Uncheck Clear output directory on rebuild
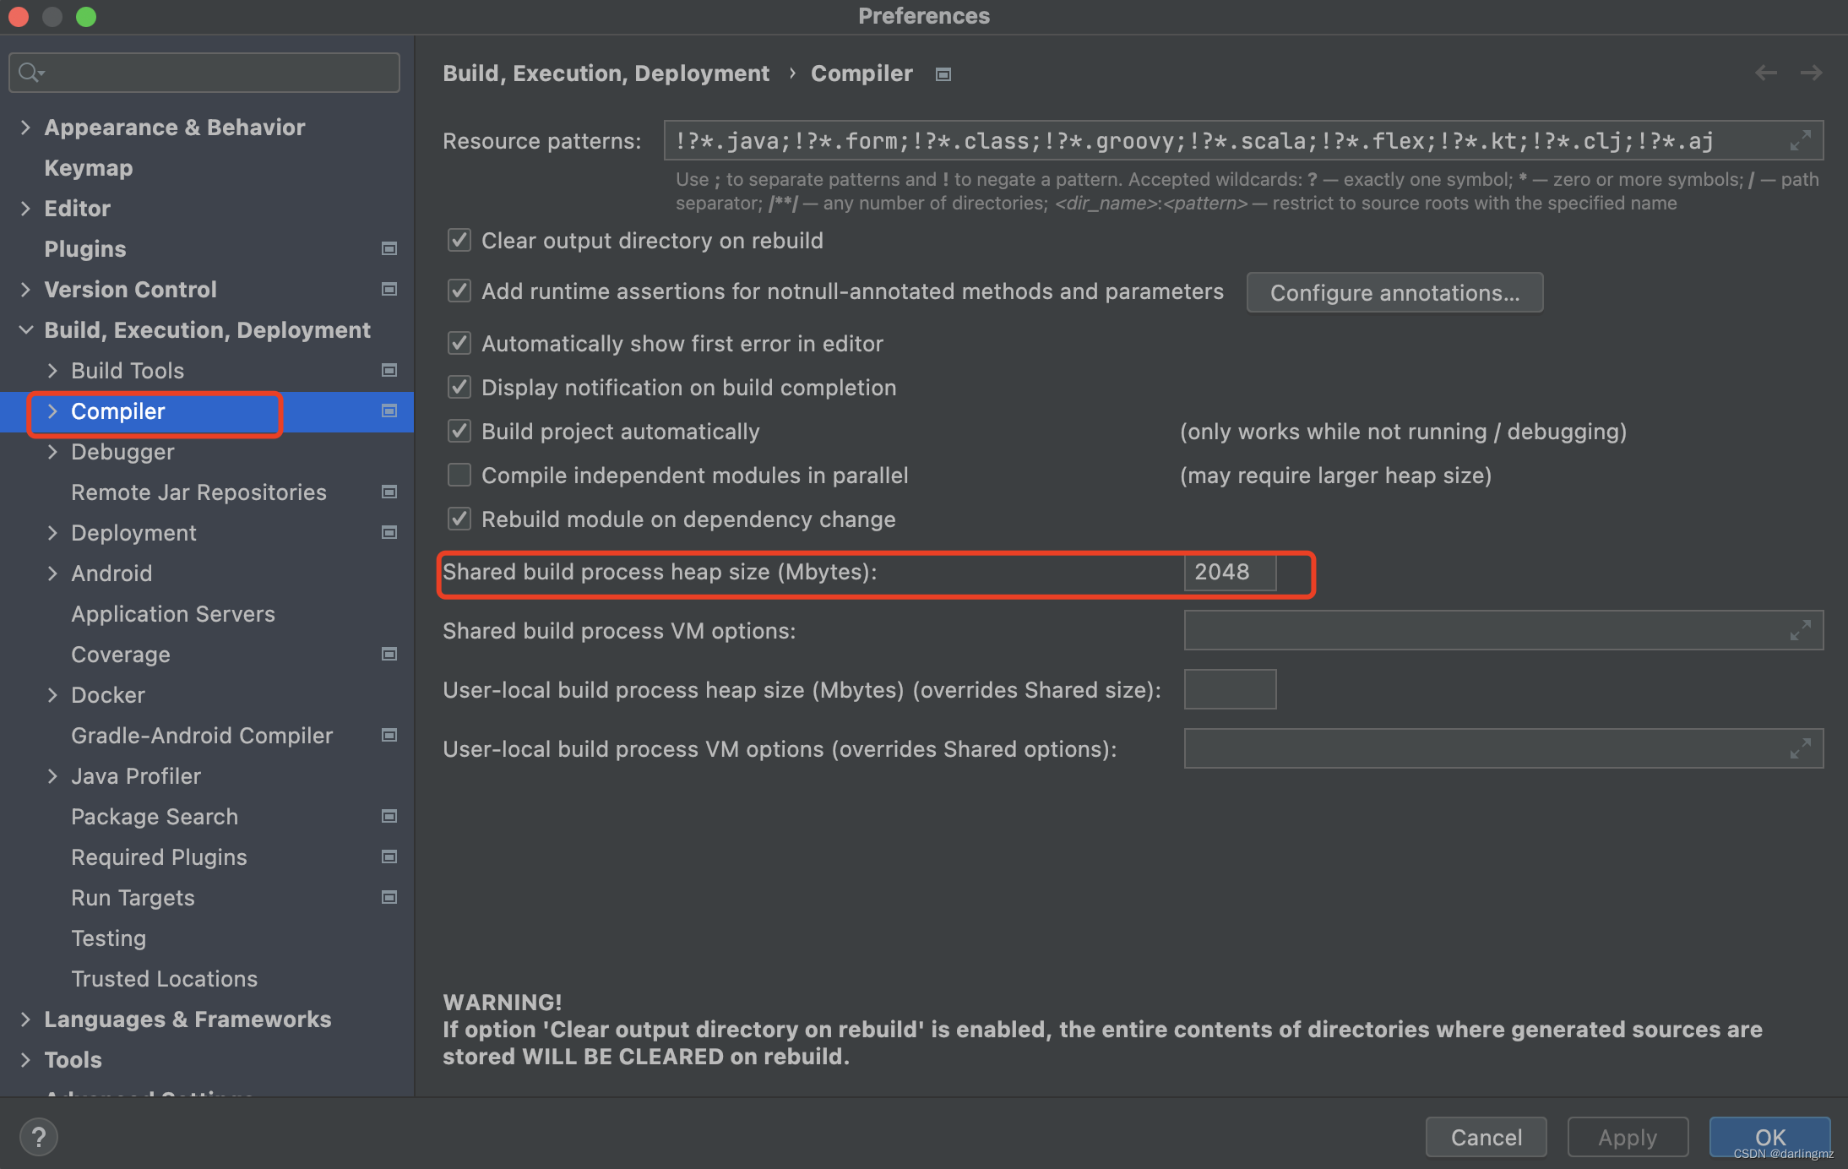The image size is (1848, 1169). pos(459,241)
